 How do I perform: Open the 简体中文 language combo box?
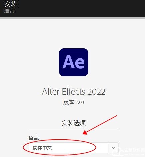coord(73,148)
